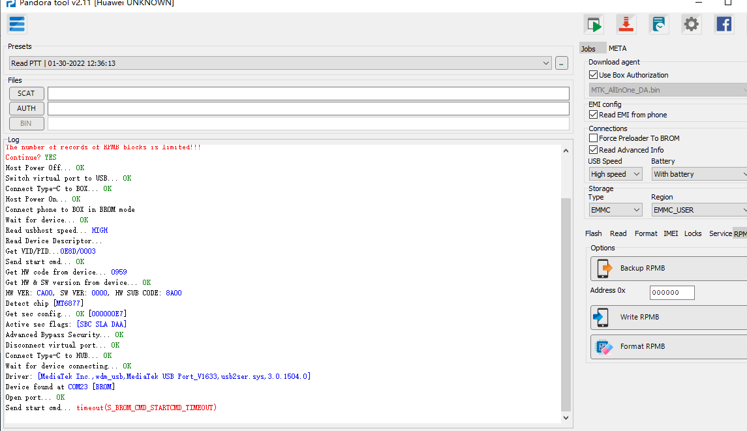Image resolution: width=747 pixels, height=431 pixels.
Task: Open the Locks tab
Action: [x=693, y=233]
